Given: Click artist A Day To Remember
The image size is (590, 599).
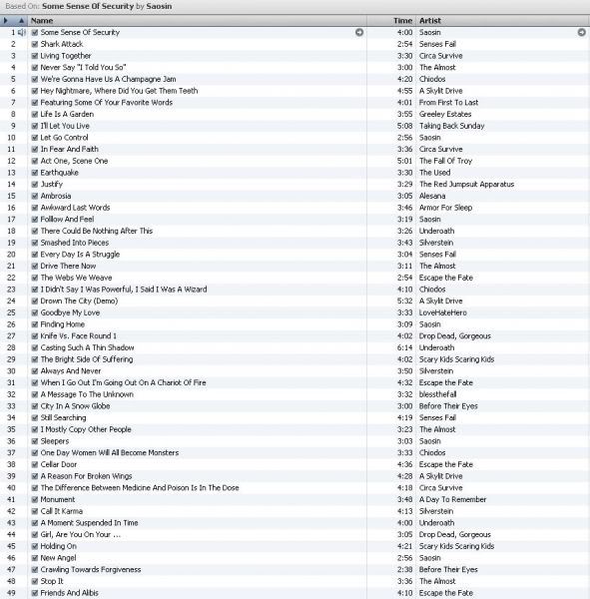Looking at the screenshot, I should (452, 500).
